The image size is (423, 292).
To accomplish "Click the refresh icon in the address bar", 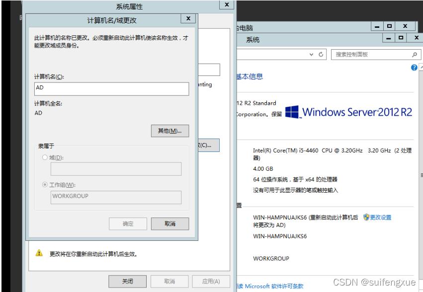I will (x=320, y=54).
